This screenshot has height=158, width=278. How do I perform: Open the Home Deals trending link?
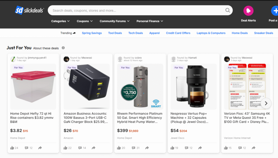coord(240,33)
